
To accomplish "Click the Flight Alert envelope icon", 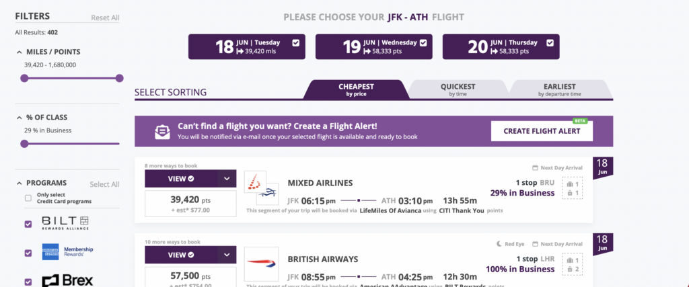I will [162, 131].
